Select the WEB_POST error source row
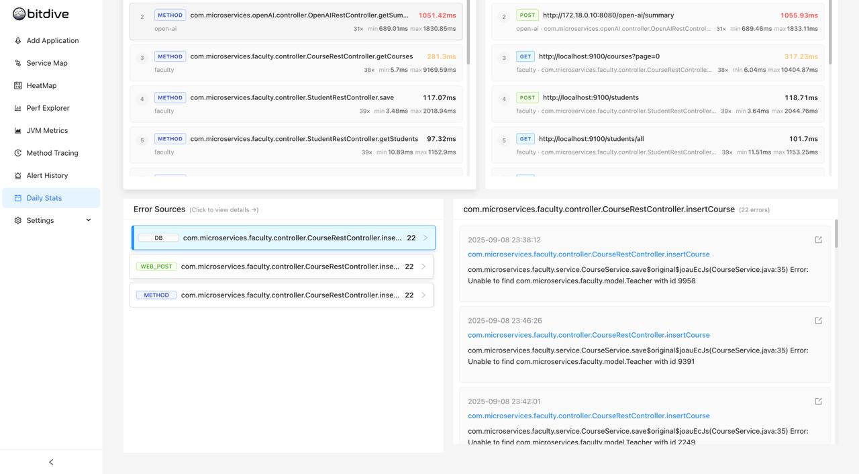The height and width of the screenshot is (474, 859). (281, 267)
